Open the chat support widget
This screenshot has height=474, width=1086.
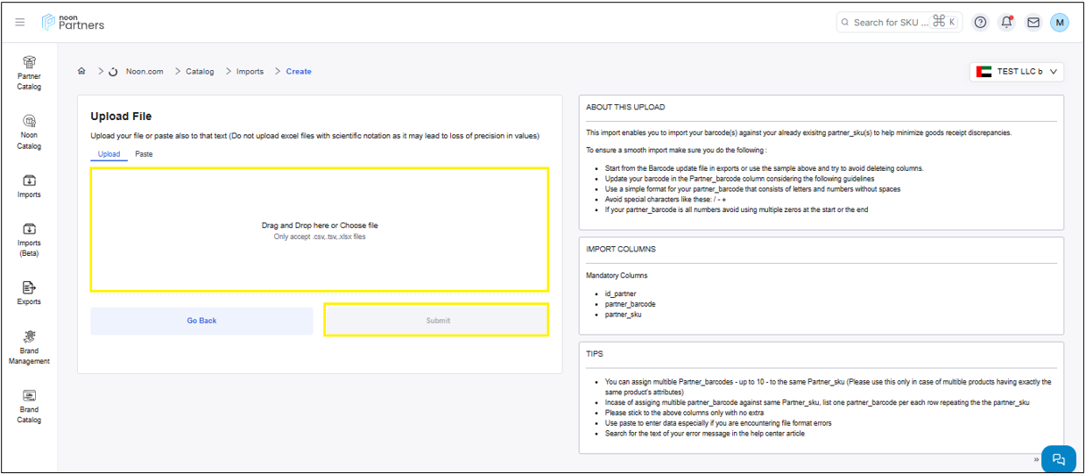(1058, 459)
